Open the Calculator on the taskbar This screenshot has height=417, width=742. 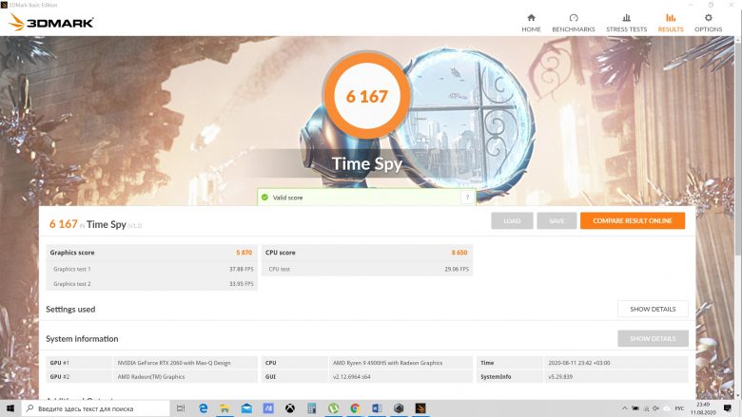311,408
